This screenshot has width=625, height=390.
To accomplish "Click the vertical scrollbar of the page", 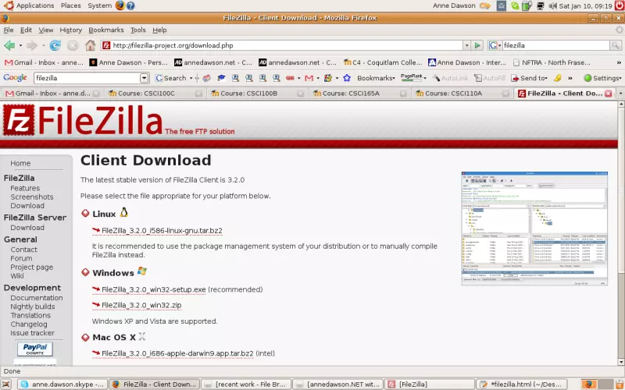I will click(x=621, y=232).
